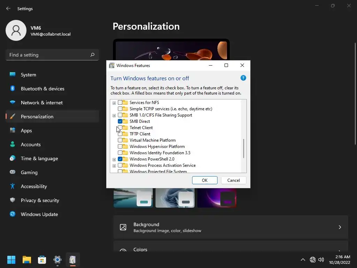Enable the Telnet Client checkbox
Viewport: 357px width, 268px height.
120,128
